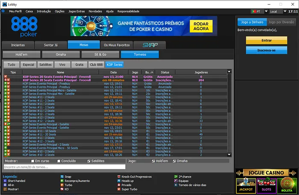Toggle the Em curso checkbox
This screenshot has width=299, height=195.
coord(32,161)
